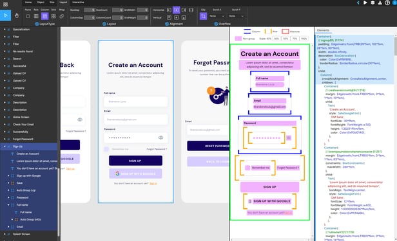Select the hand pan tool
This screenshot has width=397, height=241.
17,15
